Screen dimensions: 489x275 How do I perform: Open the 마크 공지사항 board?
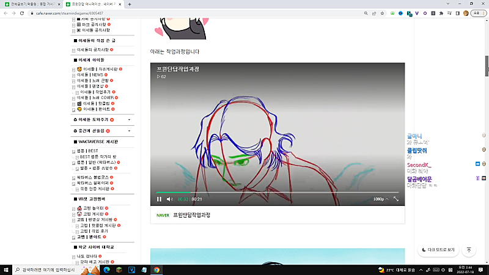[94, 24]
